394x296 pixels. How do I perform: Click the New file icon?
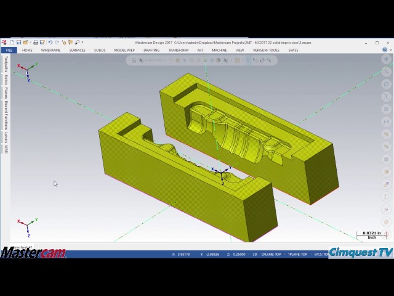coord(12,43)
